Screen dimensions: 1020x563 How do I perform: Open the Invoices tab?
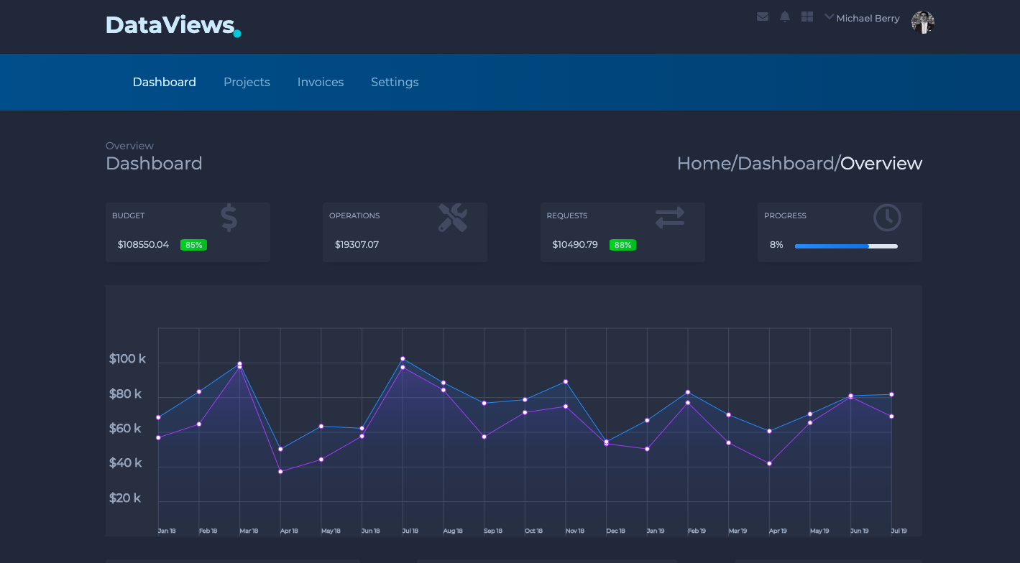pos(321,82)
